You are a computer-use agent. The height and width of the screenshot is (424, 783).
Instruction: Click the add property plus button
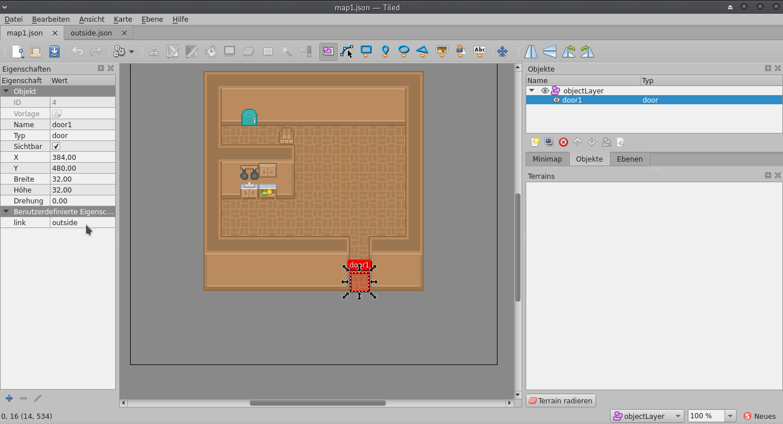click(x=9, y=398)
